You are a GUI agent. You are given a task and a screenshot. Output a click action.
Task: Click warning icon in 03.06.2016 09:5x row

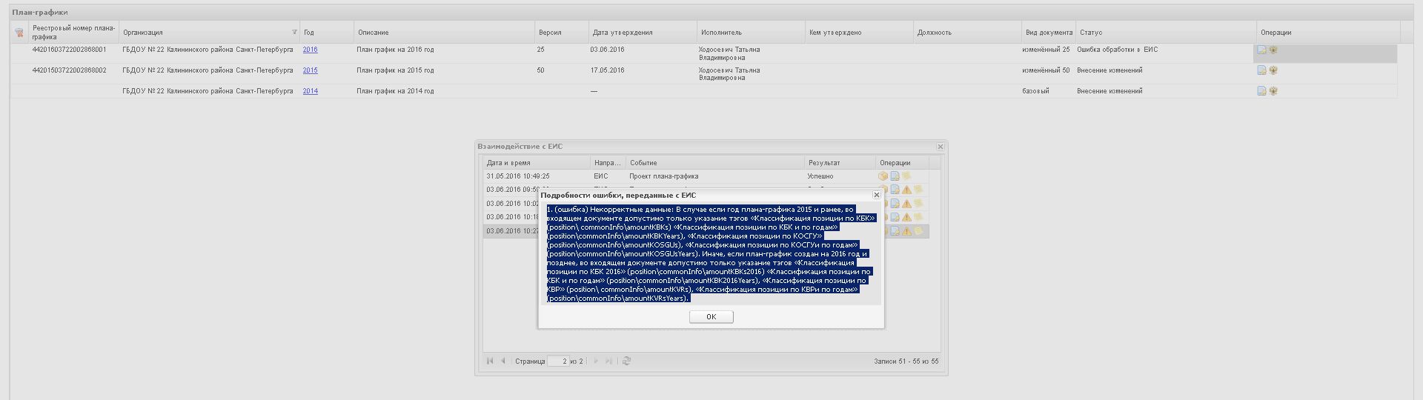(x=906, y=190)
